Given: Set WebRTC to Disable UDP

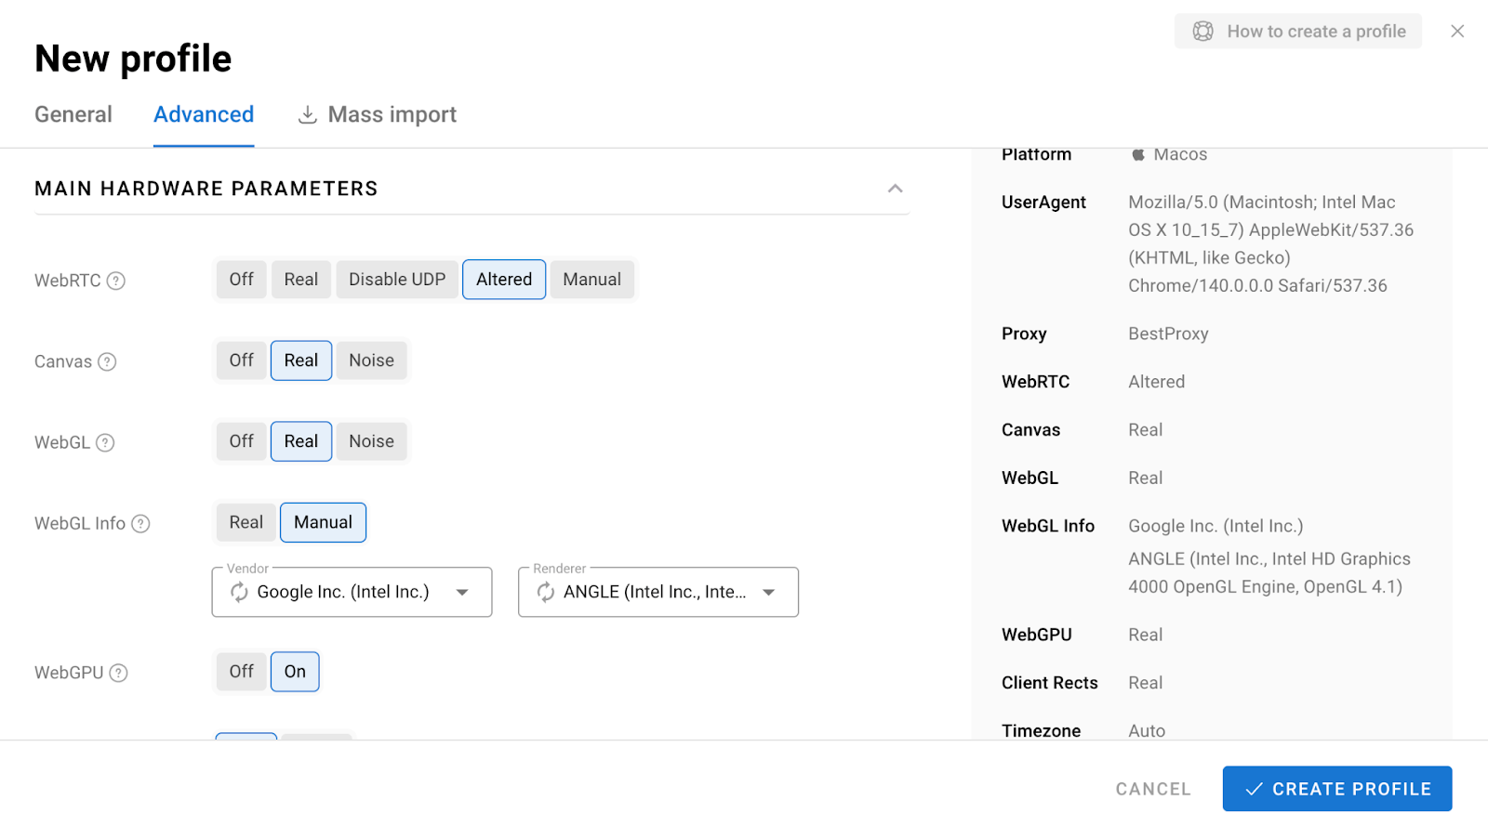Looking at the screenshot, I should [x=397, y=280].
